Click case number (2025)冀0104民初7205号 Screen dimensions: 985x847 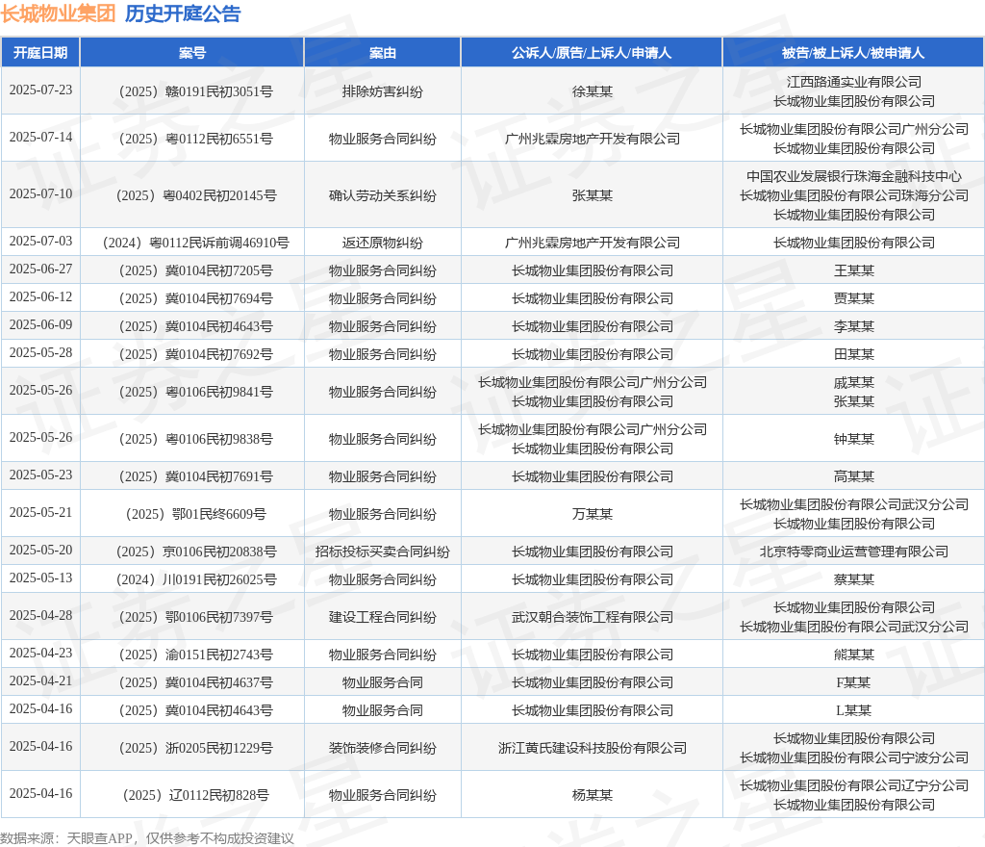click(x=195, y=270)
